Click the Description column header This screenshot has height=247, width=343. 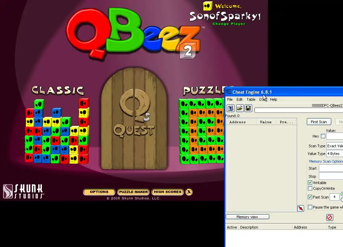pos(266,227)
